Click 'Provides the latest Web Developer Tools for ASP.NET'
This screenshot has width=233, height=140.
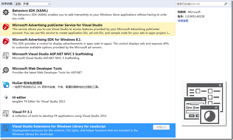pos(47,72)
